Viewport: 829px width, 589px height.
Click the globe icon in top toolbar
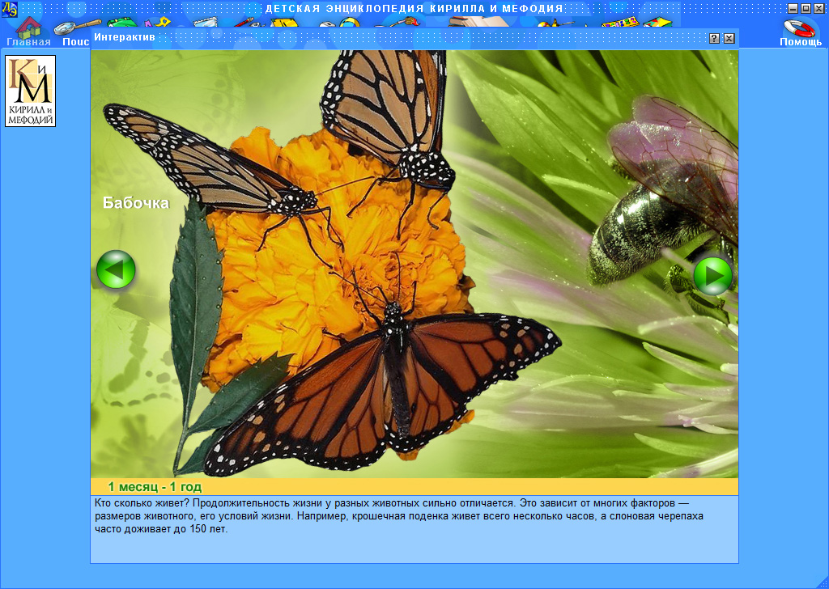(x=350, y=23)
